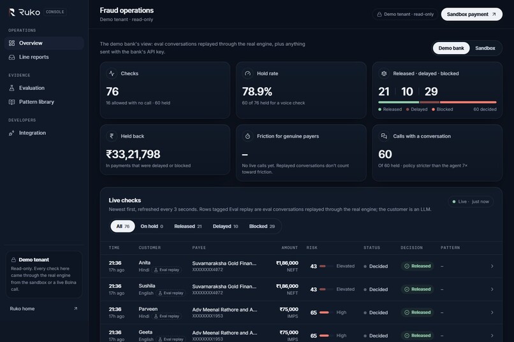Click Eval replay tag on Sushila's row
The width and height of the screenshot is (514, 342).
[x=171, y=293]
